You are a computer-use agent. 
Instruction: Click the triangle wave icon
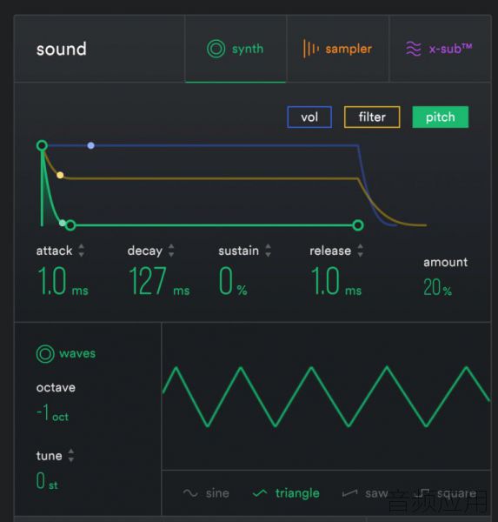260,493
